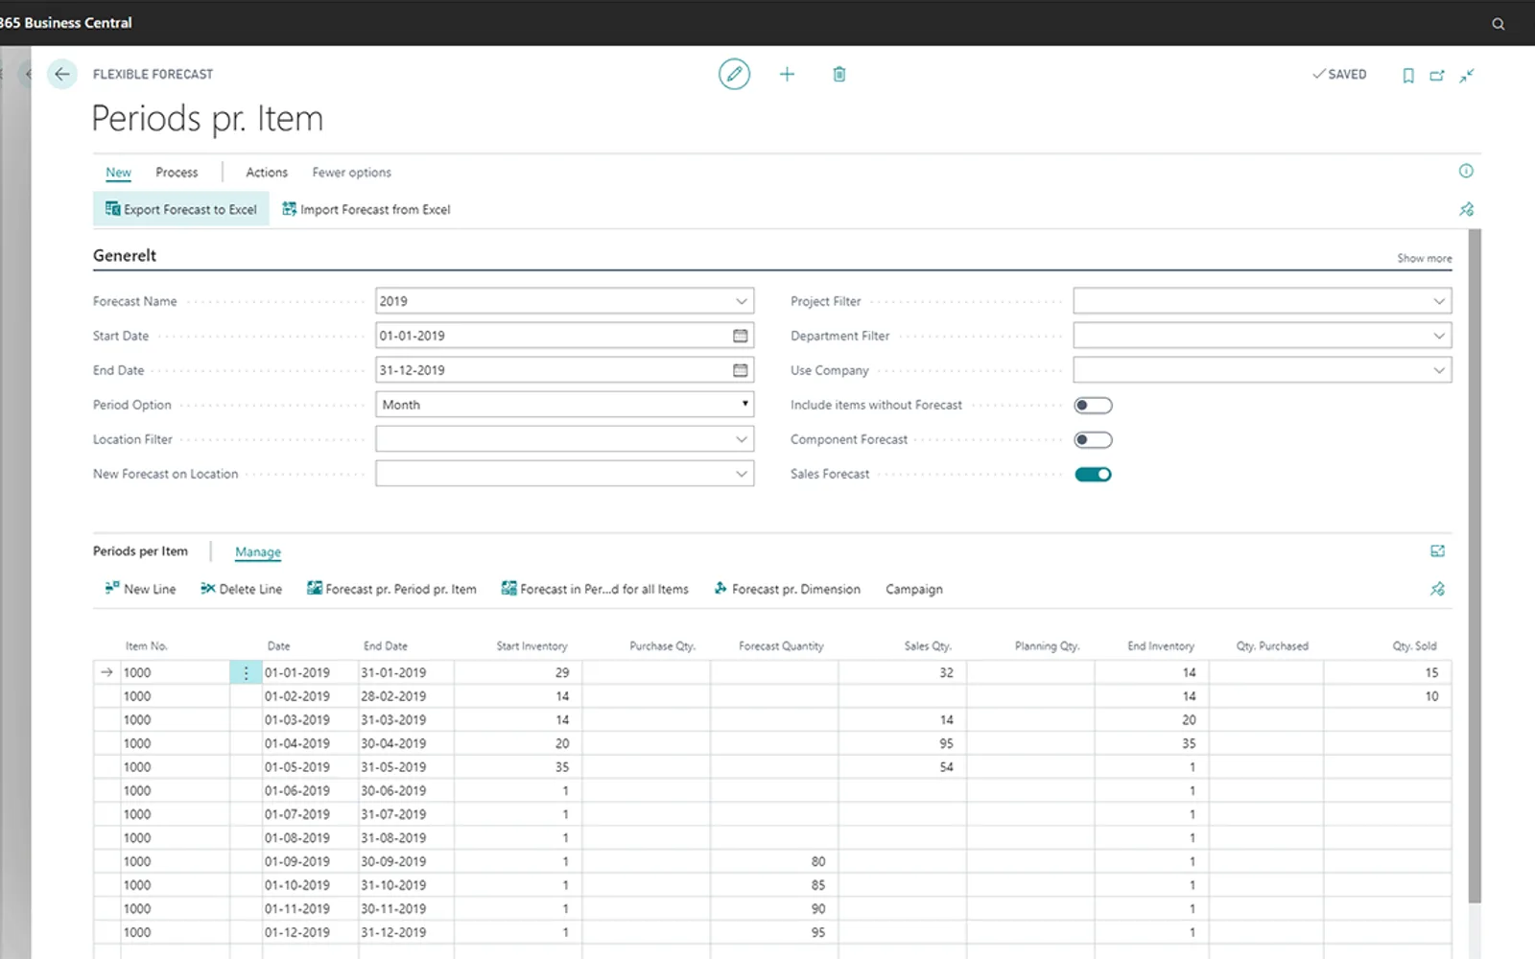Click the page vertical scrollbar
The width and height of the screenshot is (1535, 959).
coord(1475,566)
